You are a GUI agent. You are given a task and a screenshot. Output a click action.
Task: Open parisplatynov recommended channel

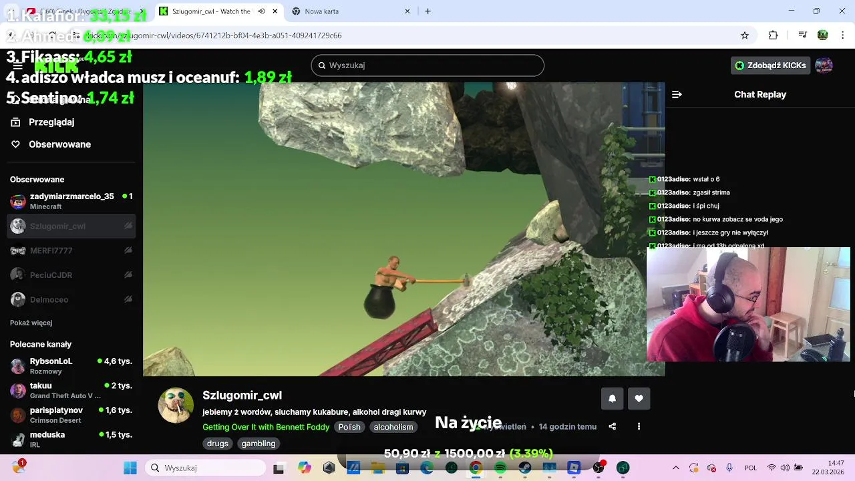71,415
